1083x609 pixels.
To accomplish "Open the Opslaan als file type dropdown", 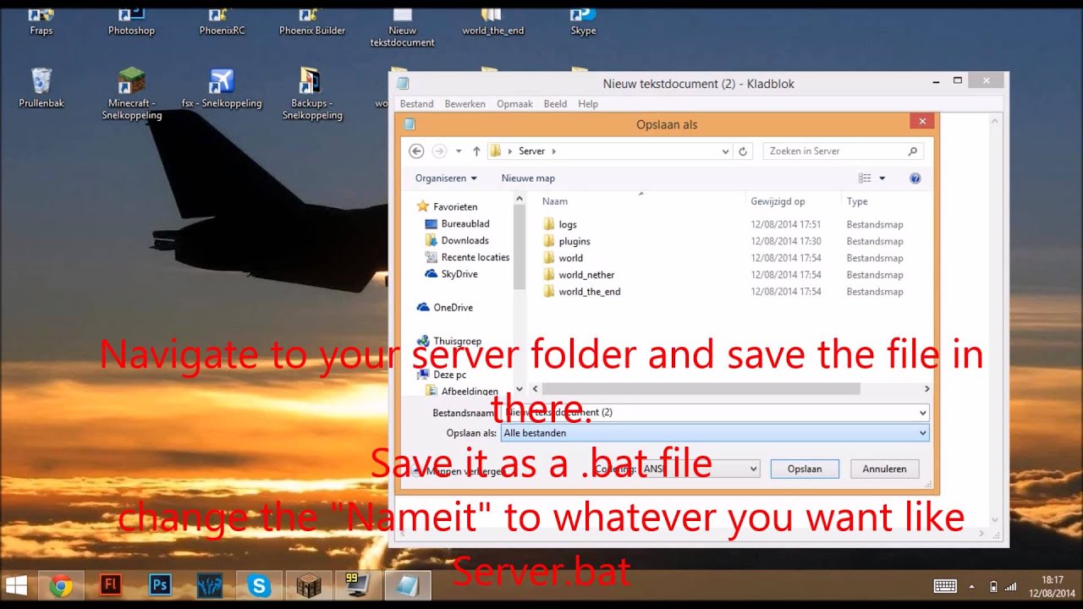I will [x=715, y=433].
